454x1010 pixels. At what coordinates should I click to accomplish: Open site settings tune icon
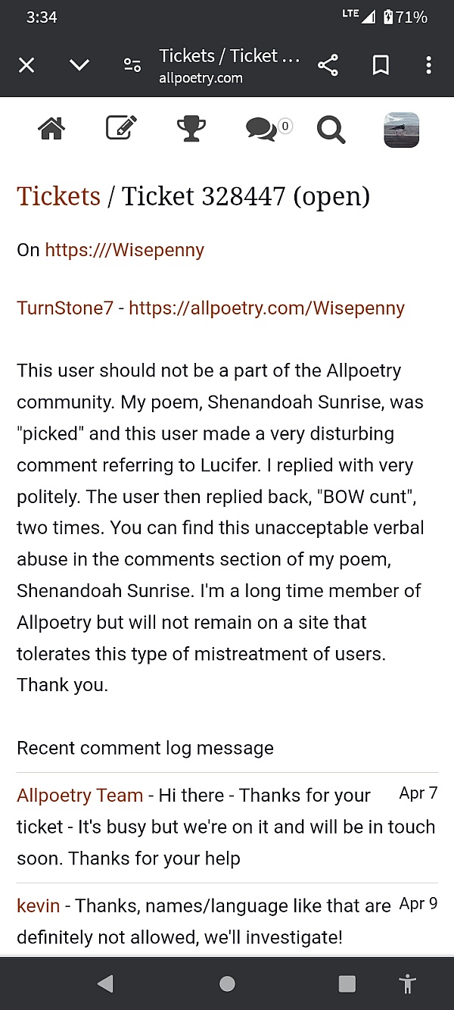coord(132,65)
